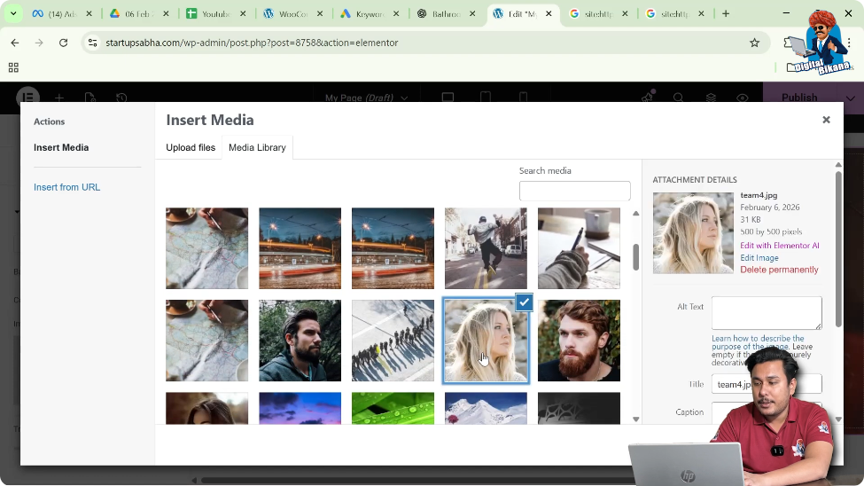Preview changes with the eye icon
Screen dimensions: 864x486
[x=743, y=98]
